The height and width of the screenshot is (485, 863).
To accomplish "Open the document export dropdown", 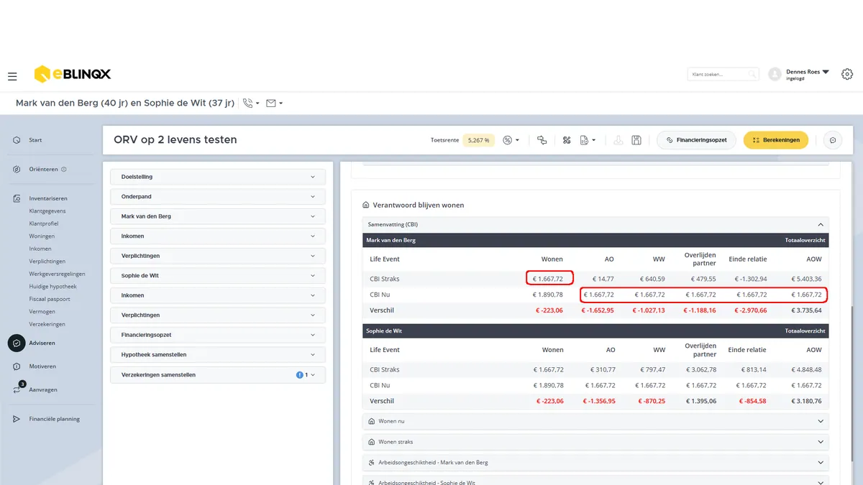I will click(x=588, y=140).
